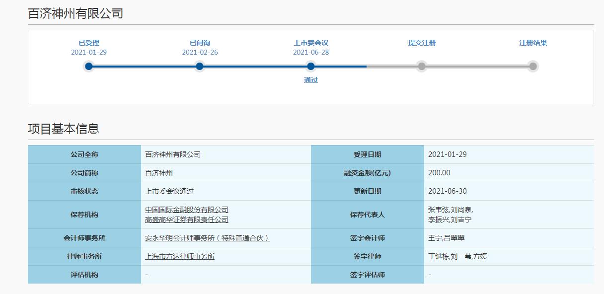Image resolution: width=604 pixels, height=294 pixels.
Task: Click the 已问询 timeline node dot
Action: click(x=200, y=66)
